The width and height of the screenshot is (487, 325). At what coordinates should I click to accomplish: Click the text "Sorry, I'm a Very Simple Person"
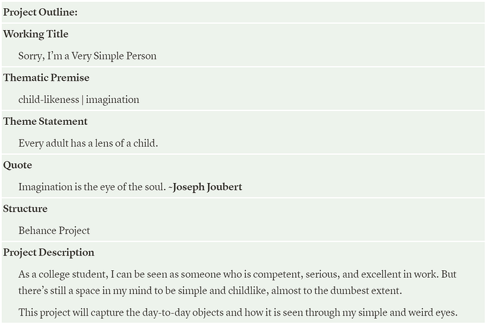pyautogui.click(x=87, y=56)
